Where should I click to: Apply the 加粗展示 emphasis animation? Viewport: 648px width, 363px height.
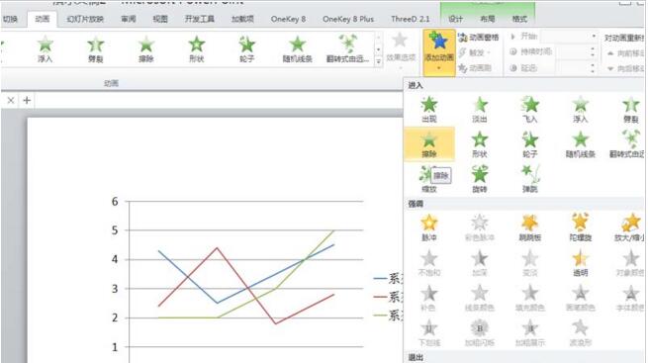point(530,333)
